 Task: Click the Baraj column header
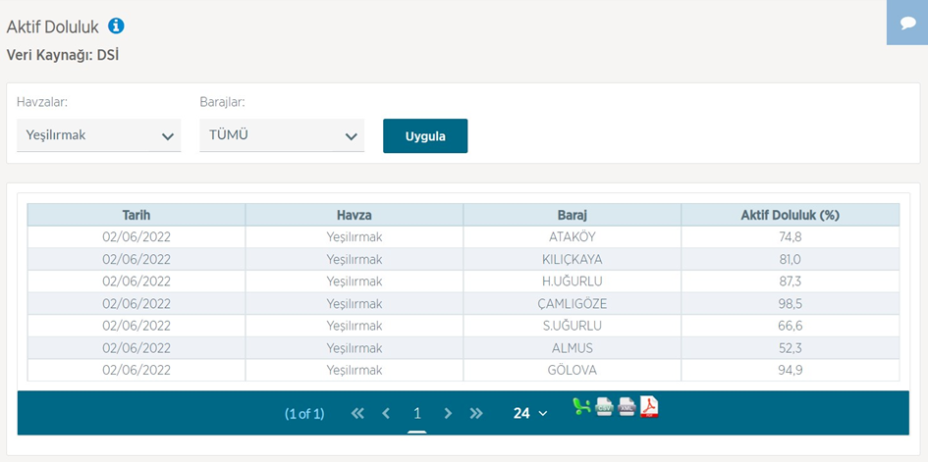[572, 215]
